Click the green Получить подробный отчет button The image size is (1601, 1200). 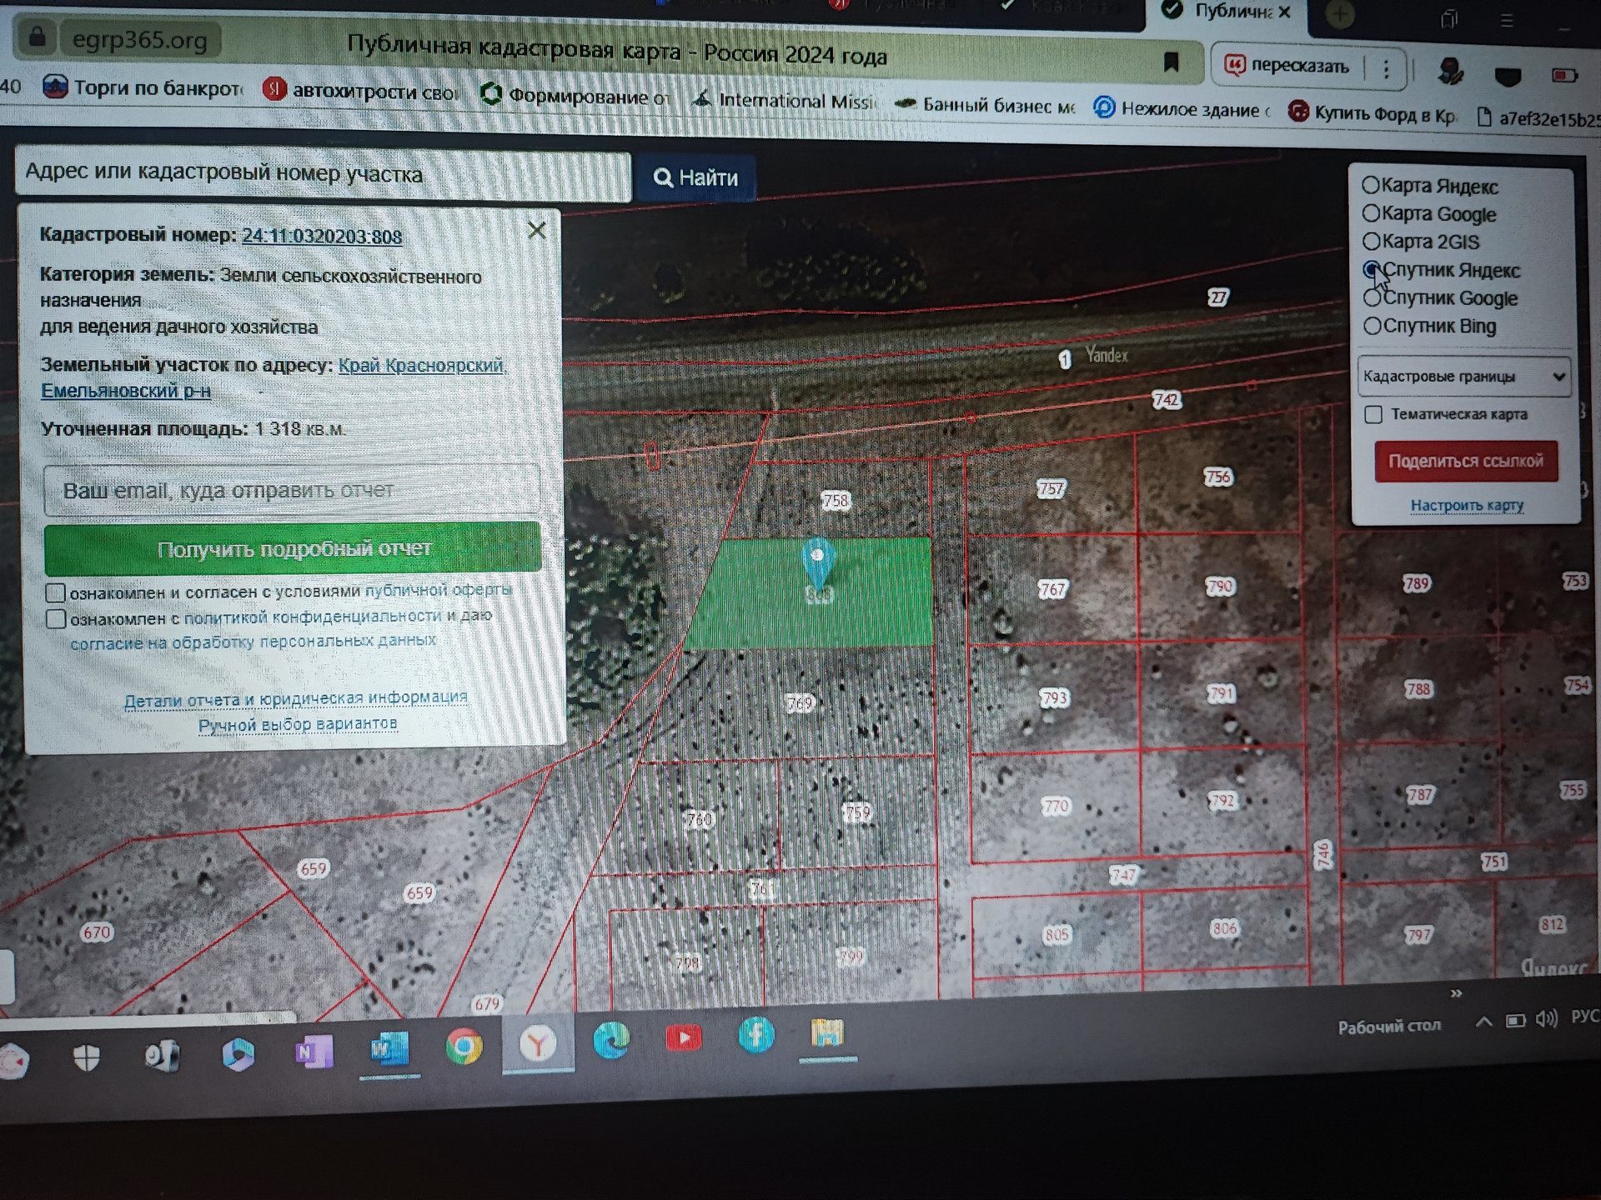293,548
